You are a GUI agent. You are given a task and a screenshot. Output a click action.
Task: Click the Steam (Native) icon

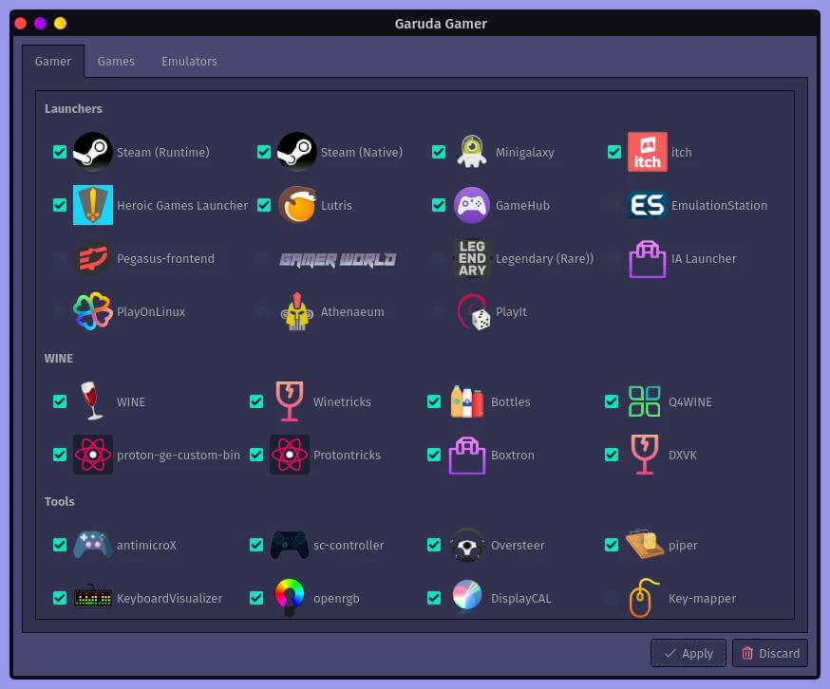pos(297,152)
